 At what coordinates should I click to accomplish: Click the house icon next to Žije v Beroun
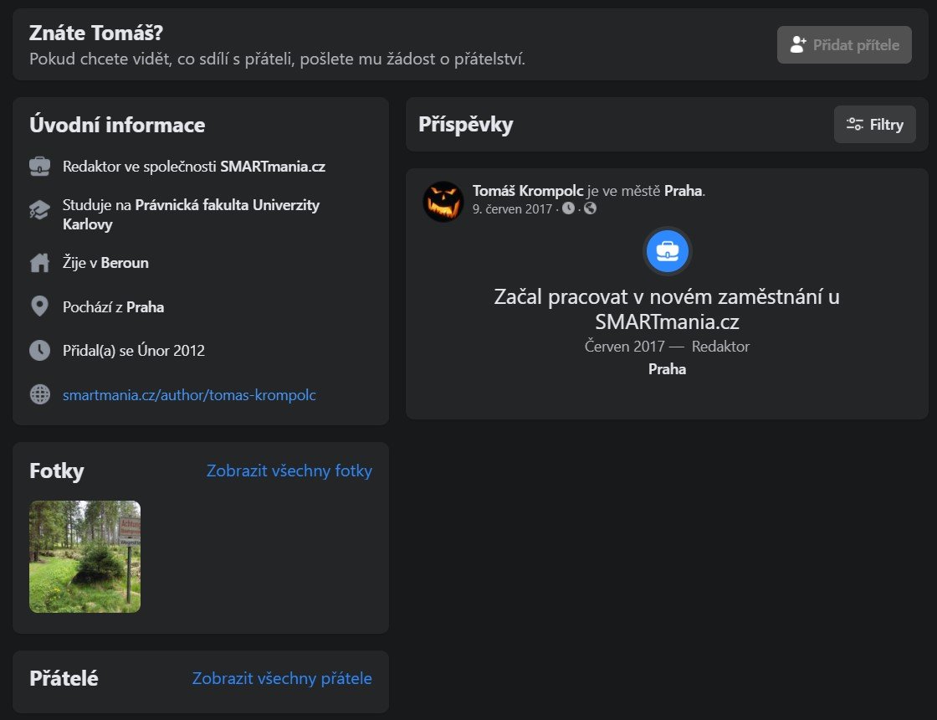pyautogui.click(x=39, y=263)
